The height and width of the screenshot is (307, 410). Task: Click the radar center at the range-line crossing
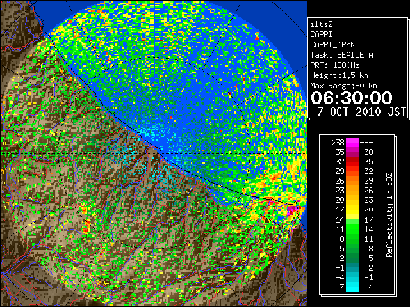tap(154, 153)
